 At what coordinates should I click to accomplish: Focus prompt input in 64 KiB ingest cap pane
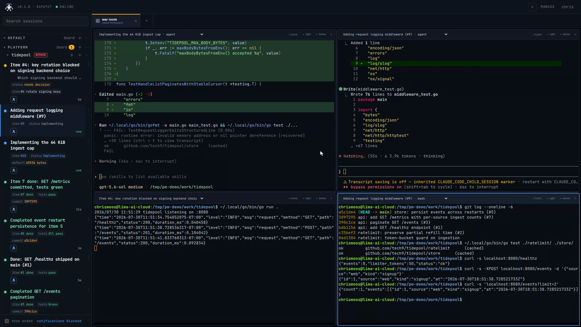coord(215,177)
